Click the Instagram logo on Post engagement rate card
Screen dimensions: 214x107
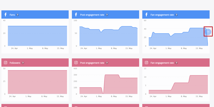(76, 63)
